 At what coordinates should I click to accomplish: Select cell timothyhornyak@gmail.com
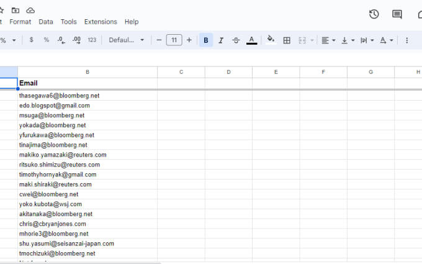[x=88, y=175]
